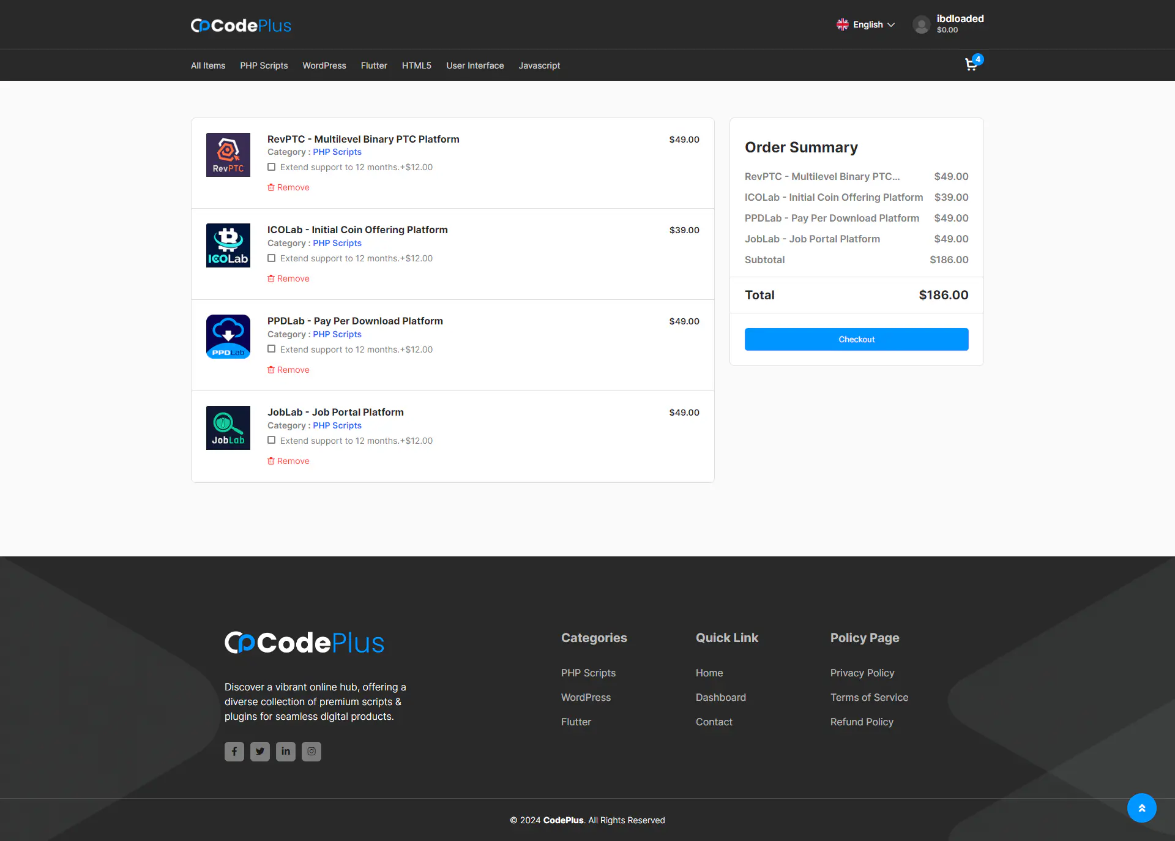Select the User Interface menu item
The width and height of the screenshot is (1175, 841).
point(475,65)
